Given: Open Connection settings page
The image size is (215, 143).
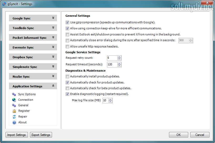Looking at the screenshot, I should pyautogui.click(x=26, y=100).
